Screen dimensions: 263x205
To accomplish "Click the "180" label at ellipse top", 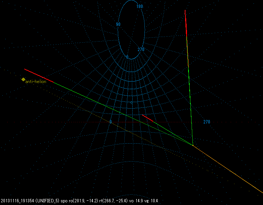I will pos(139,6).
